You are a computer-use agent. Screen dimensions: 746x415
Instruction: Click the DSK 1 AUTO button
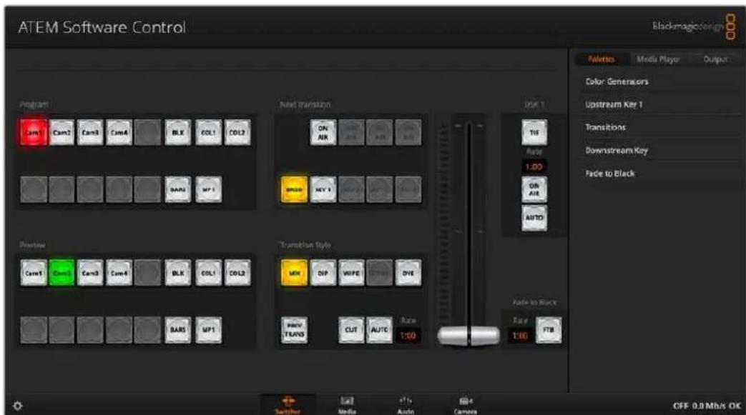tap(534, 218)
